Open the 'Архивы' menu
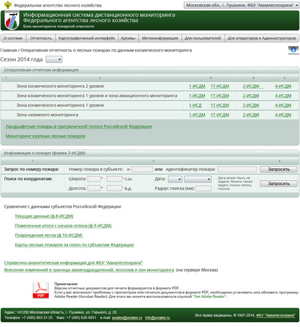This screenshot has height=327, width=300. (128, 38)
